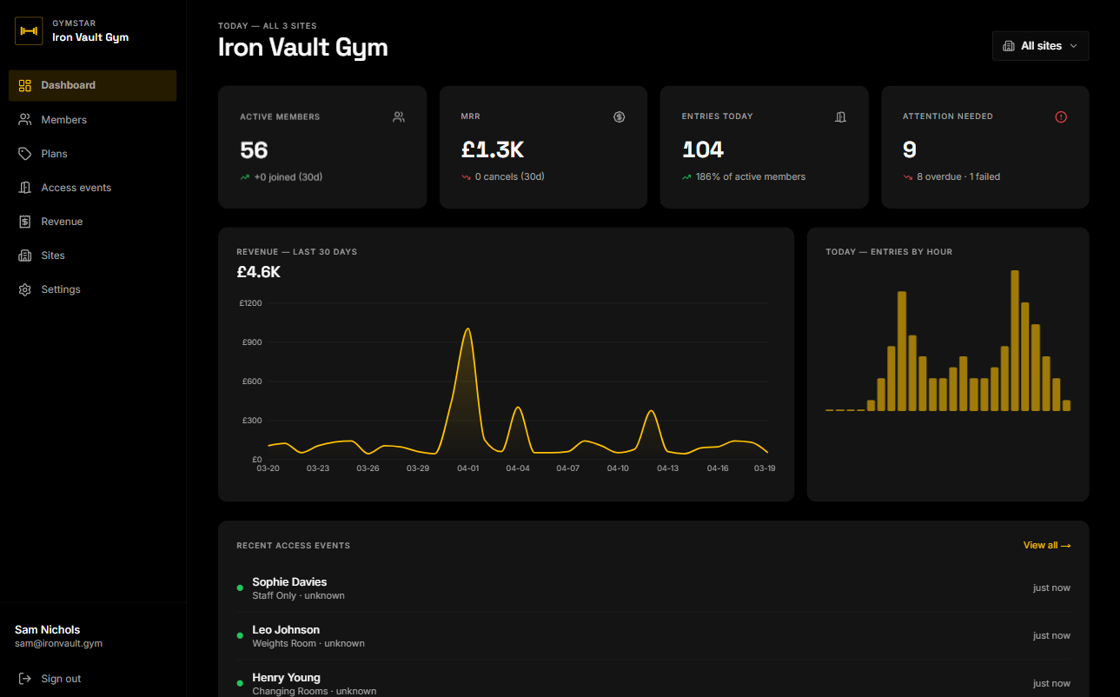Click the dollar icon on the MRR card
The width and height of the screenshot is (1120, 697).
(x=619, y=116)
